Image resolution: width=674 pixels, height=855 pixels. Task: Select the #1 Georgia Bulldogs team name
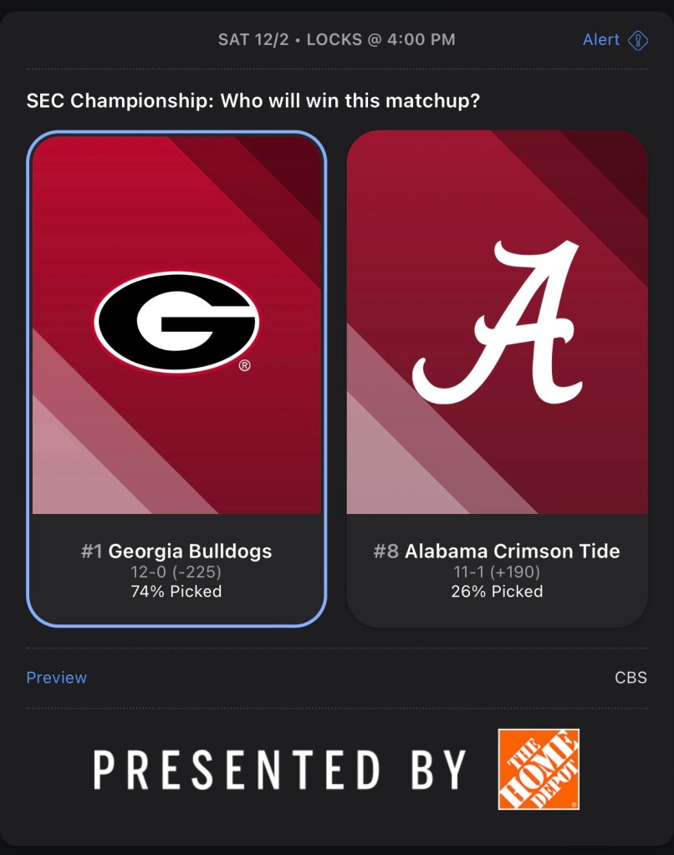click(176, 552)
